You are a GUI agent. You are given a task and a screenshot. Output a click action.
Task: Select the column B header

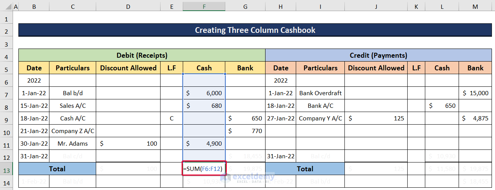[34, 6]
